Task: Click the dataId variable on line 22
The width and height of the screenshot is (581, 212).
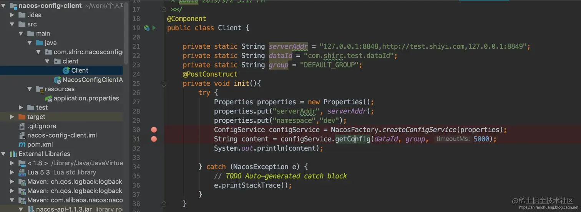Action: [x=281, y=56]
